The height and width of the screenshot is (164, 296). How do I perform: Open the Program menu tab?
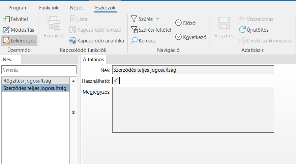[x=18, y=7]
